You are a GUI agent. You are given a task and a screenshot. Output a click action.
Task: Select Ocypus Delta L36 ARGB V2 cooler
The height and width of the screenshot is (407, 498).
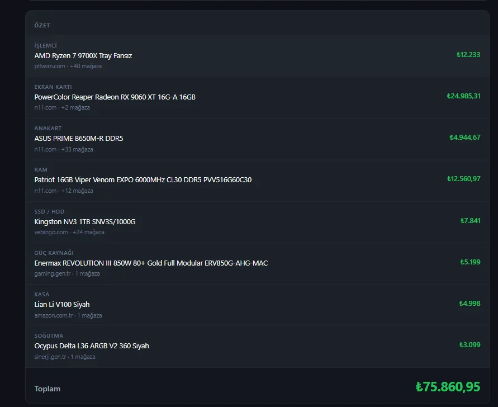92,346
